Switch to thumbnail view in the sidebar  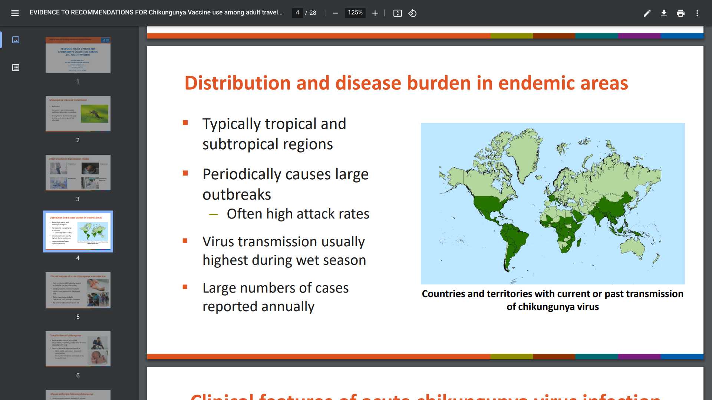16,40
